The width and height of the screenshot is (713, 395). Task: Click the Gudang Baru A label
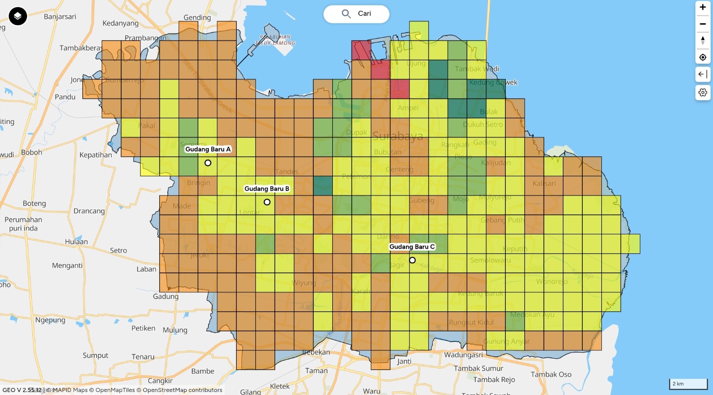click(208, 149)
